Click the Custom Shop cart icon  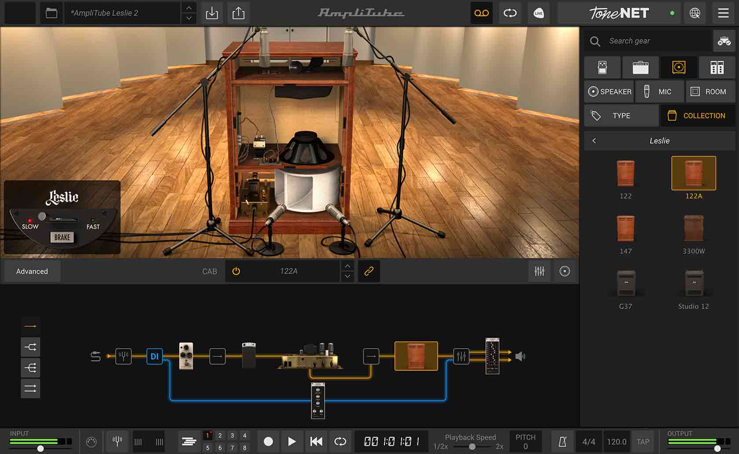point(724,41)
